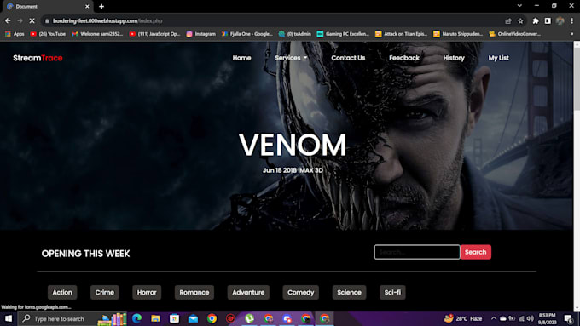Open the OnlineVideoConverter bookmark

[x=514, y=34]
